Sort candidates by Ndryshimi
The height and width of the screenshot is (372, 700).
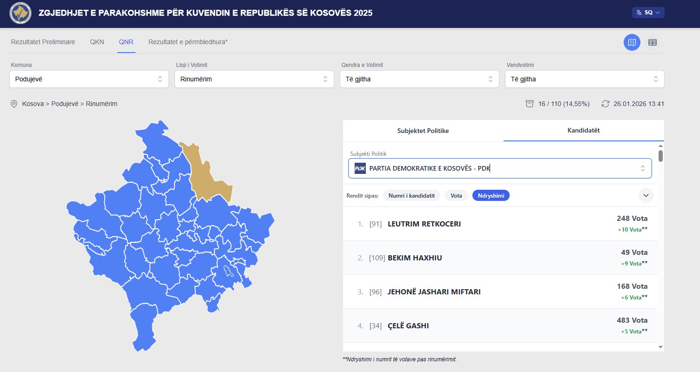(x=491, y=196)
